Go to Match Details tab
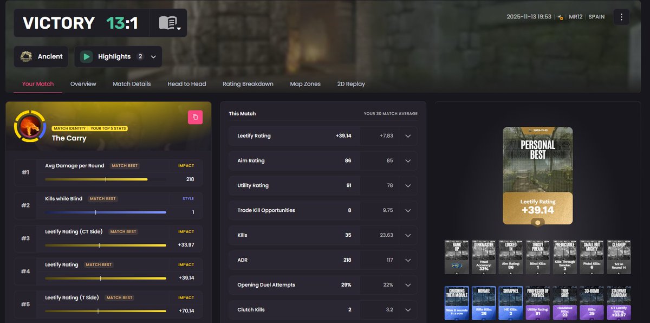The width and height of the screenshot is (650, 323). point(132,84)
